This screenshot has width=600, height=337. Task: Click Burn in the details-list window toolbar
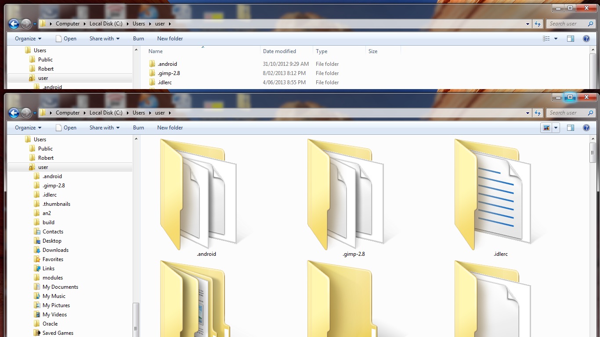(138, 39)
